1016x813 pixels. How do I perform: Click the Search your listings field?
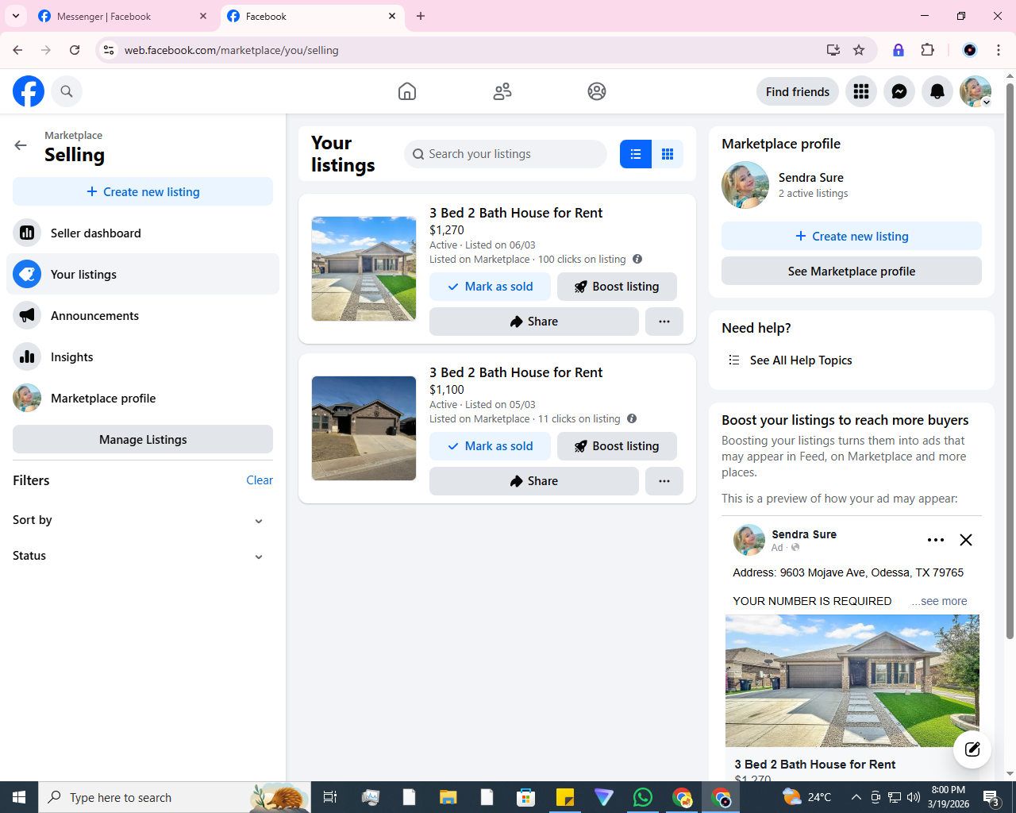pyautogui.click(x=506, y=154)
